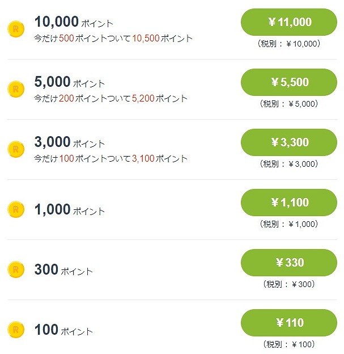Click the 300 ポイント label
344x354 pixels.
tap(63, 269)
